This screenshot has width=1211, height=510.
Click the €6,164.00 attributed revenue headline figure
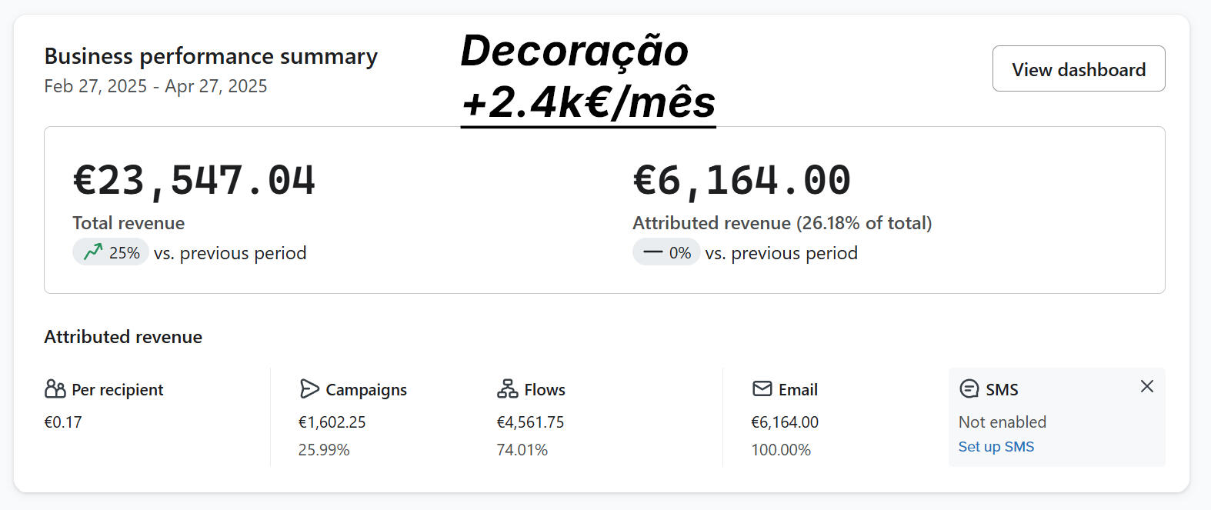click(x=742, y=181)
